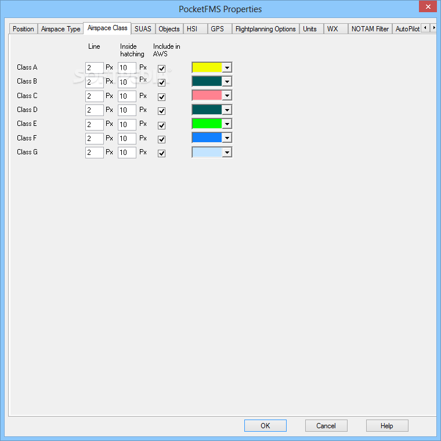Focus the Class A Line width field
Viewport: 441px width, 441px height.
(x=95, y=68)
